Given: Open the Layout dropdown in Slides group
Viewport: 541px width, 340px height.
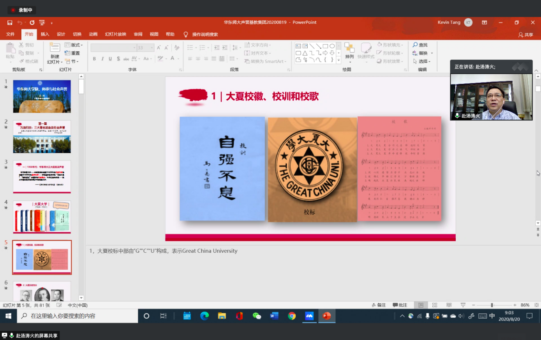Looking at the screenshot, I should point(74,45).
